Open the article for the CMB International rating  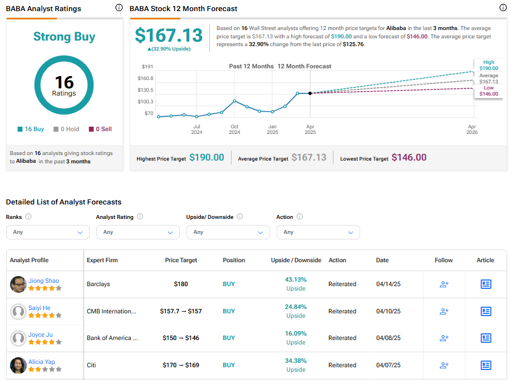(x=486, y=311)
